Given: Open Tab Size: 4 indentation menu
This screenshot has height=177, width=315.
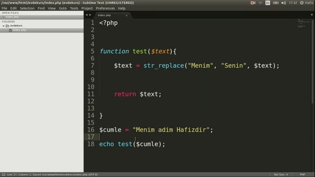Looking at the screenshot, I should (281, 175).
